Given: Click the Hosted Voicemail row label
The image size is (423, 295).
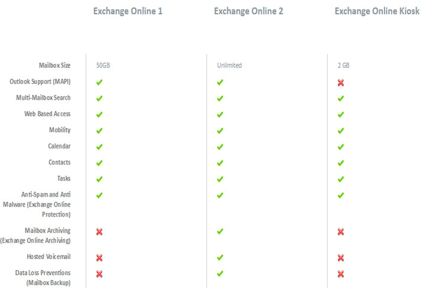Looking at the screenshot, I should coord(49,257).
